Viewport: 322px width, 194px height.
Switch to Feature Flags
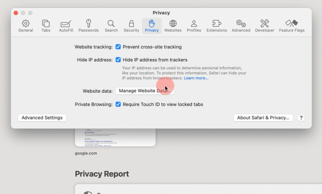pyautogui.click(x=291, y=26)
